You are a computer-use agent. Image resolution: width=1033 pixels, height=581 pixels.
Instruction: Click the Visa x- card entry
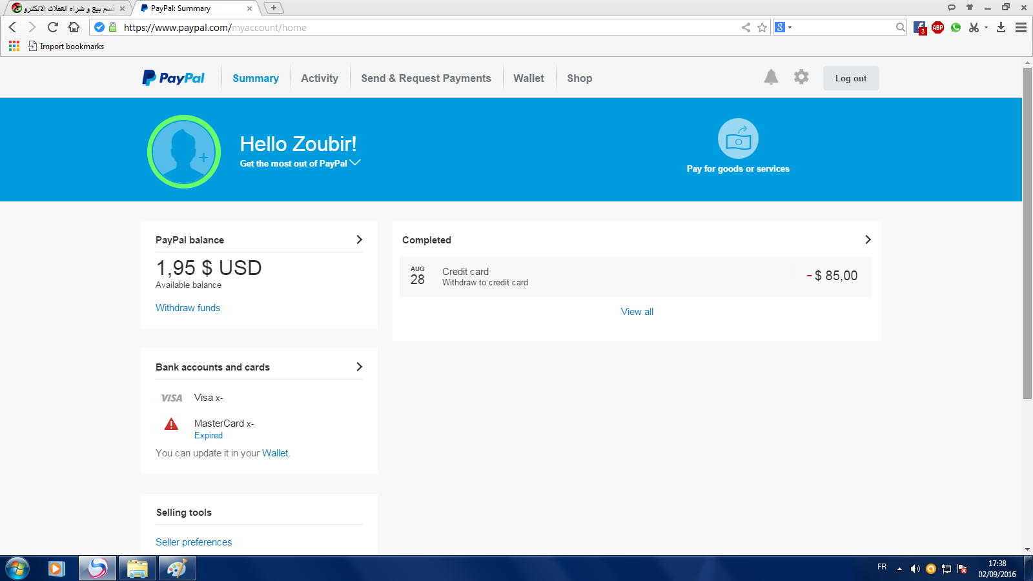[209, 398]
